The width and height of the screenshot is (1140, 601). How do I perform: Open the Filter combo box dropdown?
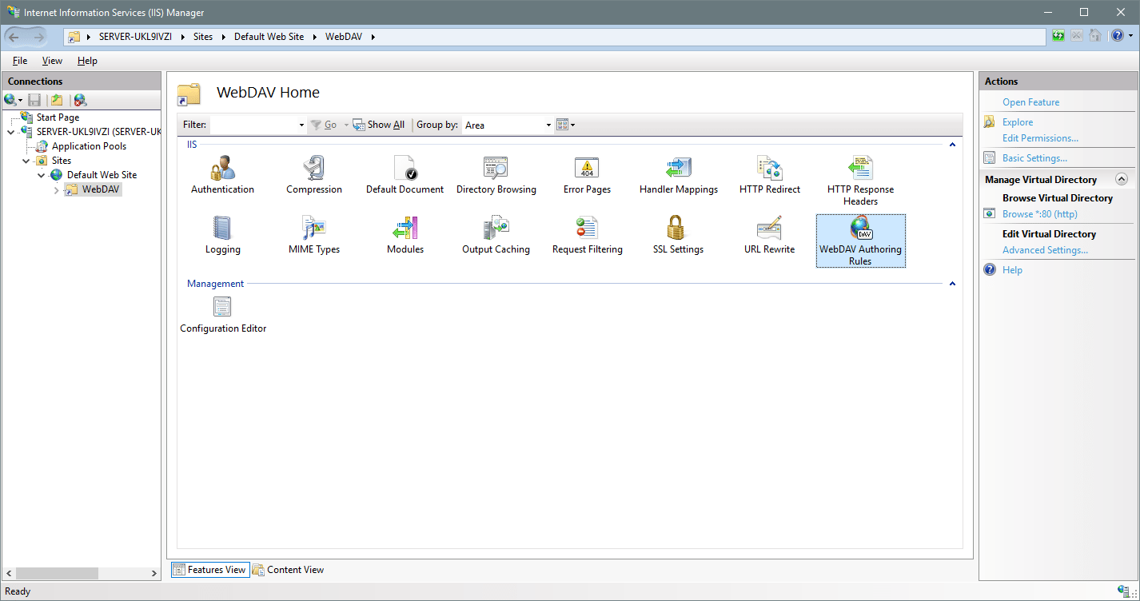pos(301,125)
